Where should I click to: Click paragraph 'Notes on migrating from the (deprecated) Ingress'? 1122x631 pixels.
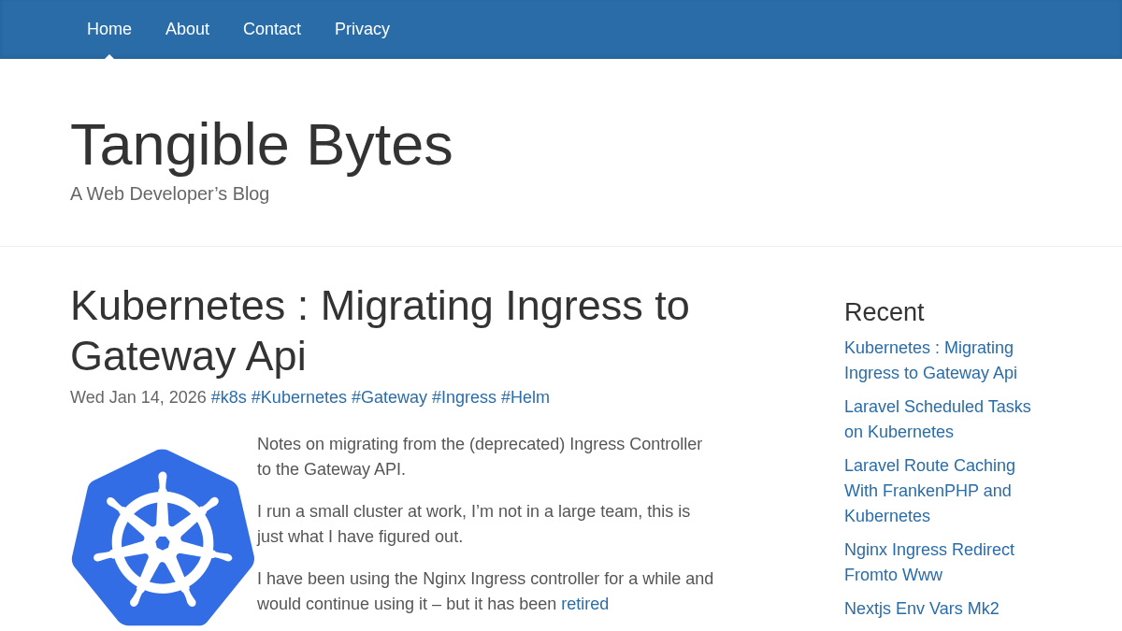(480, 456)
